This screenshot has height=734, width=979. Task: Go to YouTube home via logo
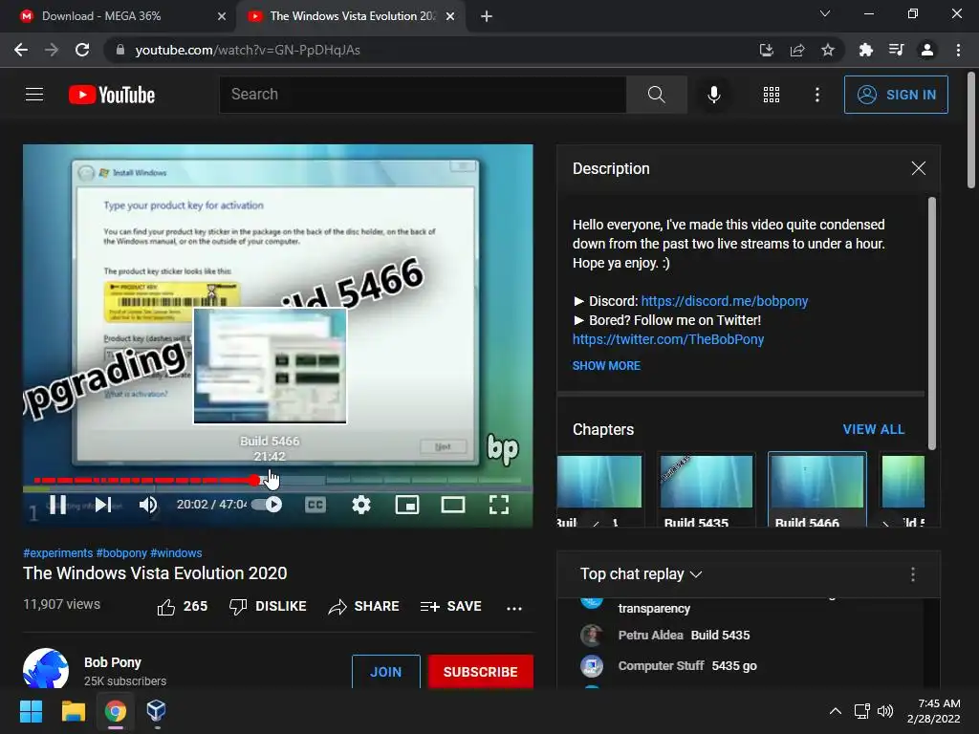pyautogui.click(x=112, y=95)
